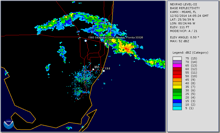The height and width of the screenshot is (133, 220).
Task: Click the '1393 Seagrape Circle, Weston' address label
Action: 115,38
